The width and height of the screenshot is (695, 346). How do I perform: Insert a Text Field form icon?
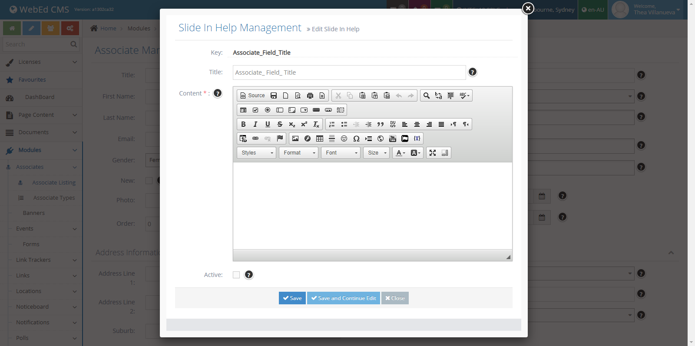(x=280, y=110)
